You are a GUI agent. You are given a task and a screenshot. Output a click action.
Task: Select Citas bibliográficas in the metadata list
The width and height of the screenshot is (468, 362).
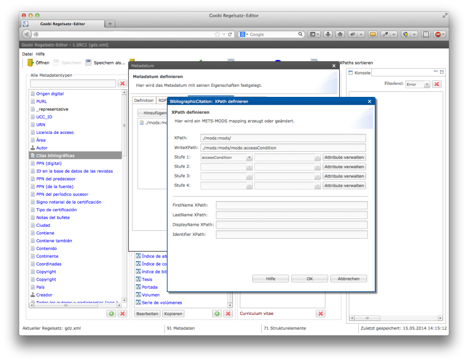(x=75, y=155)
